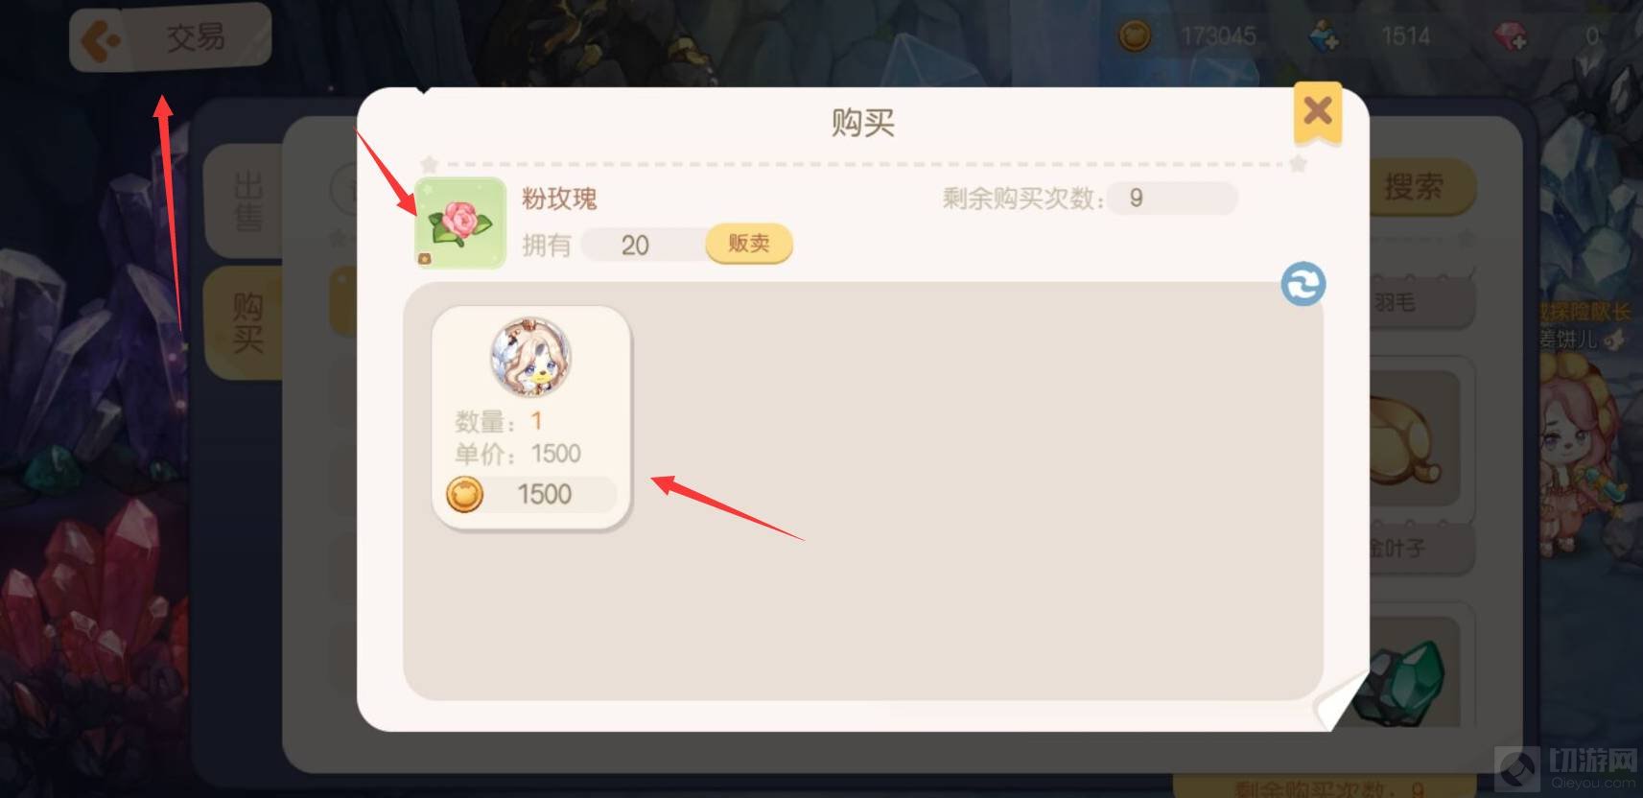Click the blue gem add currency icon
1643x798 pixels.
tap(1324, 36)
